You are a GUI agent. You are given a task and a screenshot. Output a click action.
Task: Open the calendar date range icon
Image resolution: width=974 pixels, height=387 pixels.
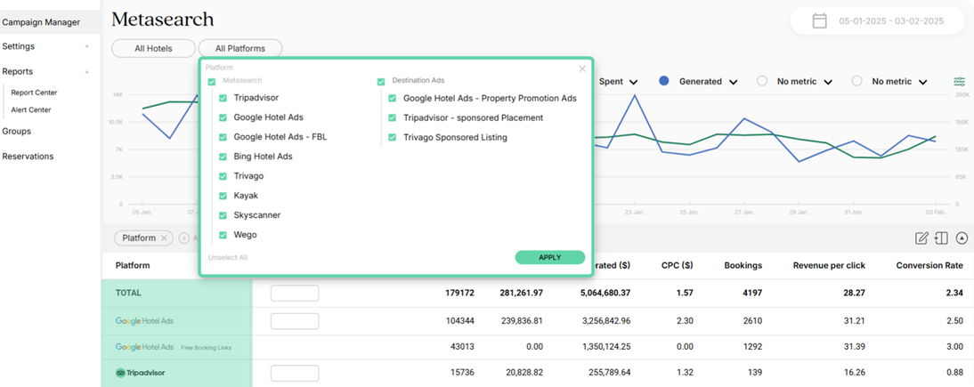coord(819,21)
